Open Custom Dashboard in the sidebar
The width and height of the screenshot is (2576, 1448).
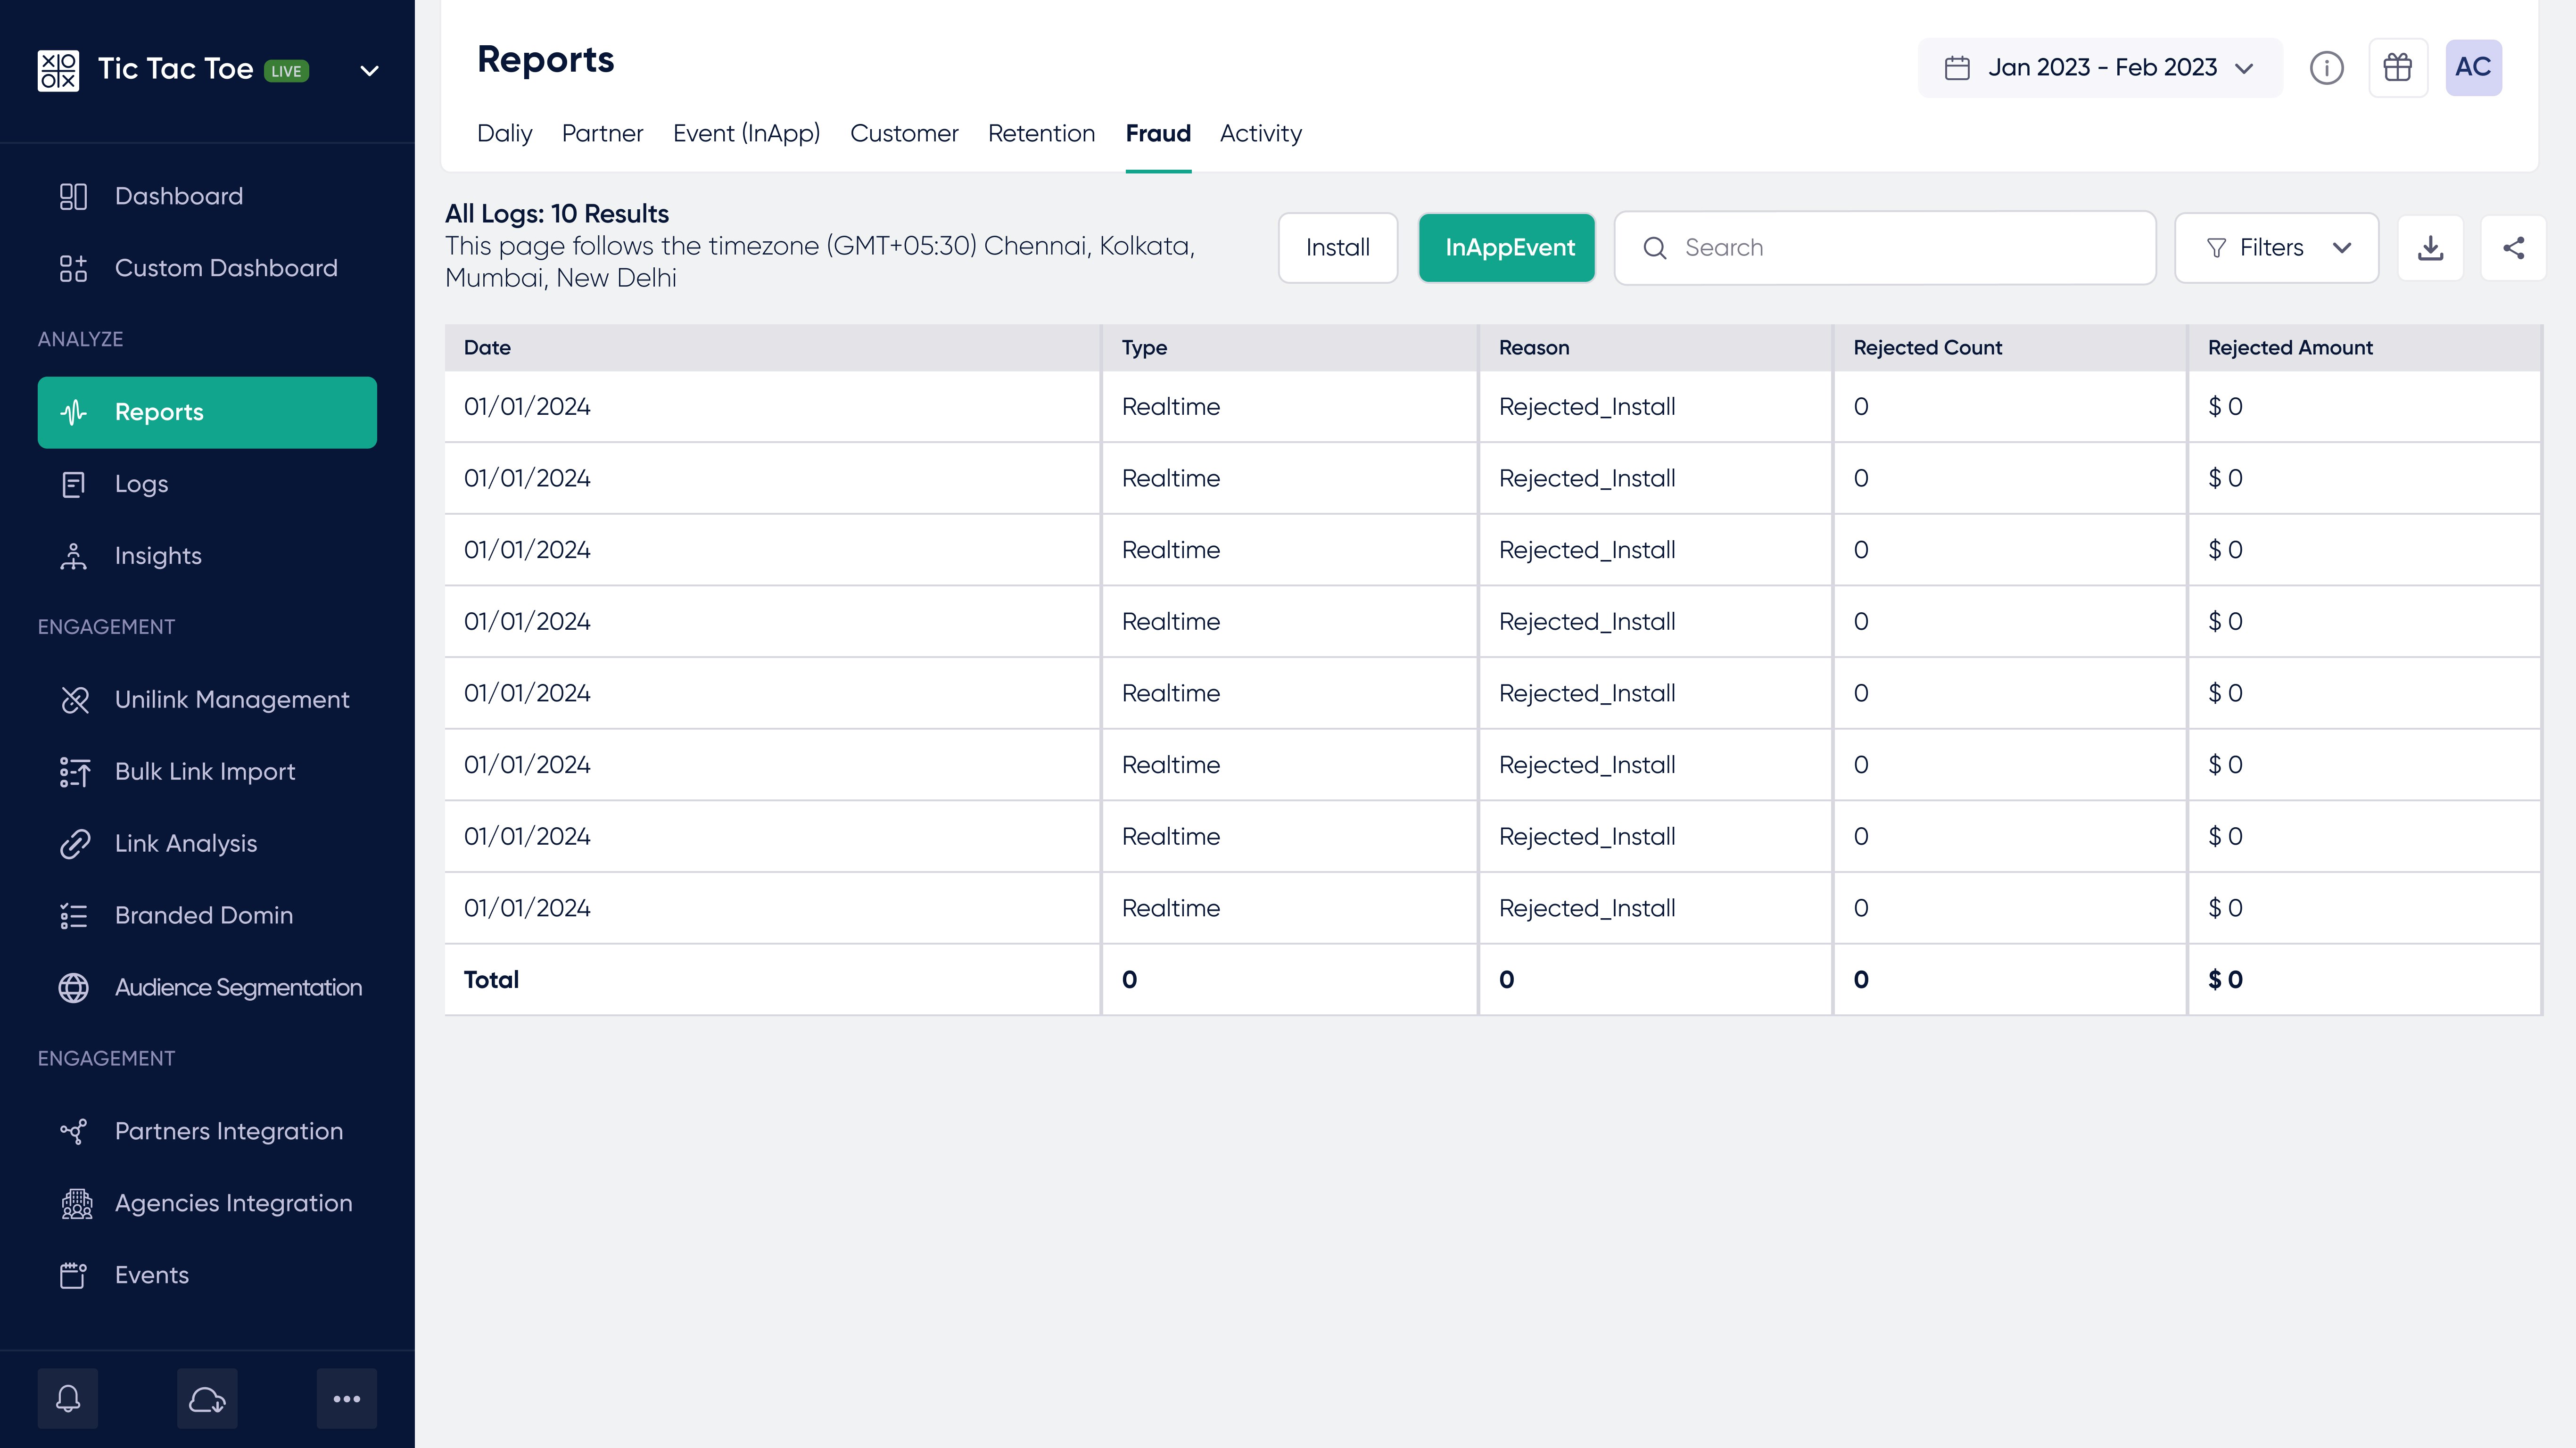(207, 268)
